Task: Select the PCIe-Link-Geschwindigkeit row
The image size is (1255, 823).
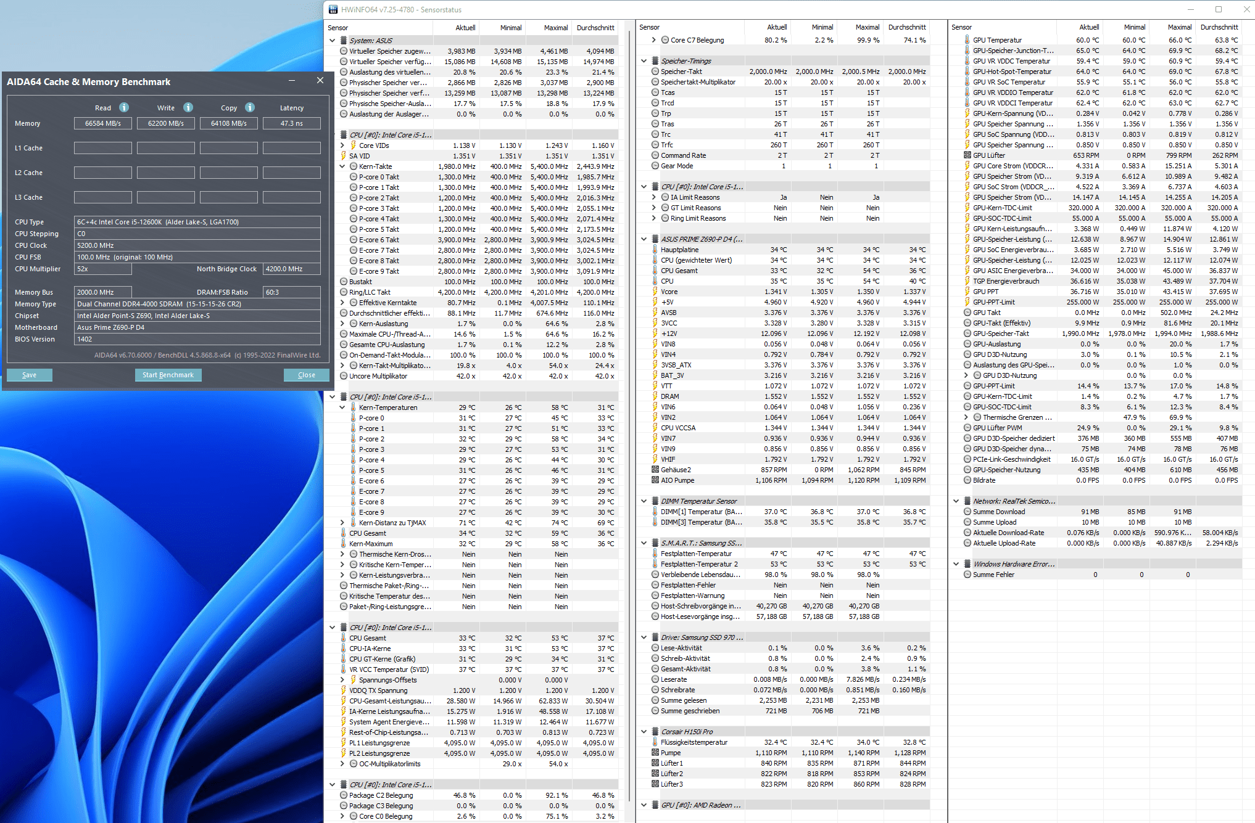Action: [x=1095, y=459]
